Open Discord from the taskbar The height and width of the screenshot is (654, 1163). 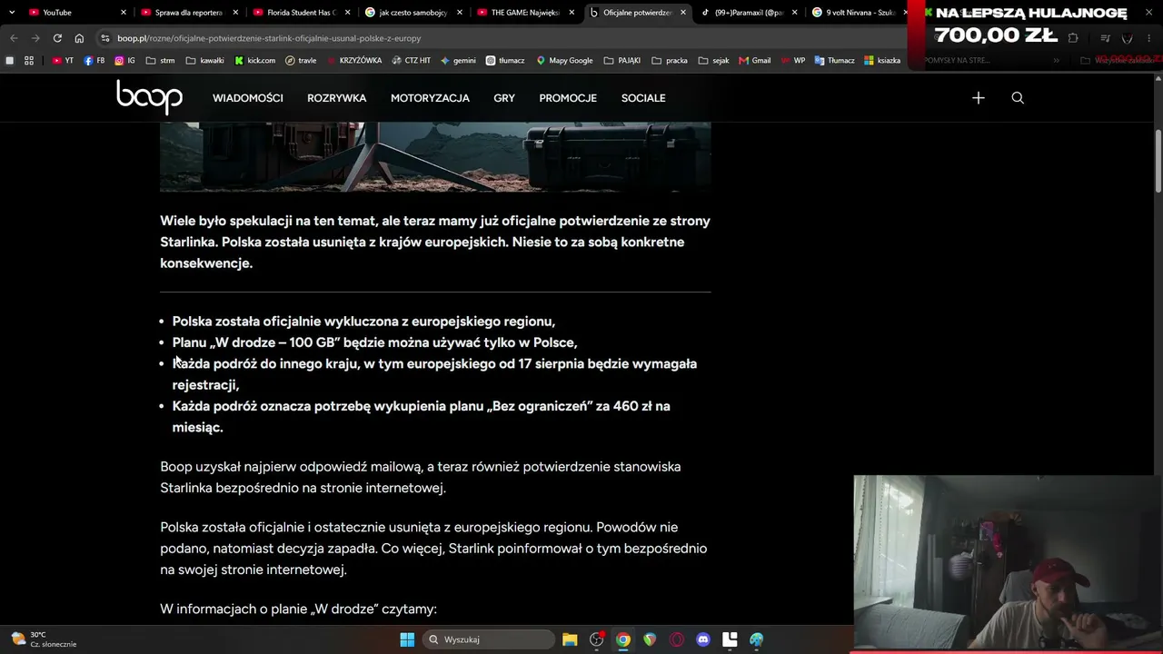tap(702, 639)
